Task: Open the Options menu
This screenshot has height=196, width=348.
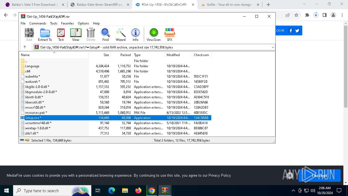Action: pos(83,23)
